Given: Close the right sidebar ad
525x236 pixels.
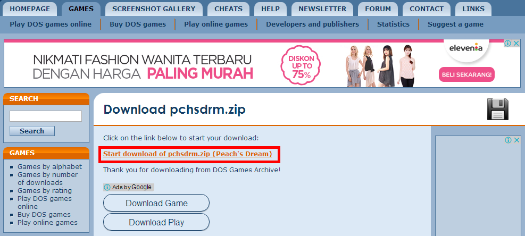Looking at the screenshot, I should 516,140.
